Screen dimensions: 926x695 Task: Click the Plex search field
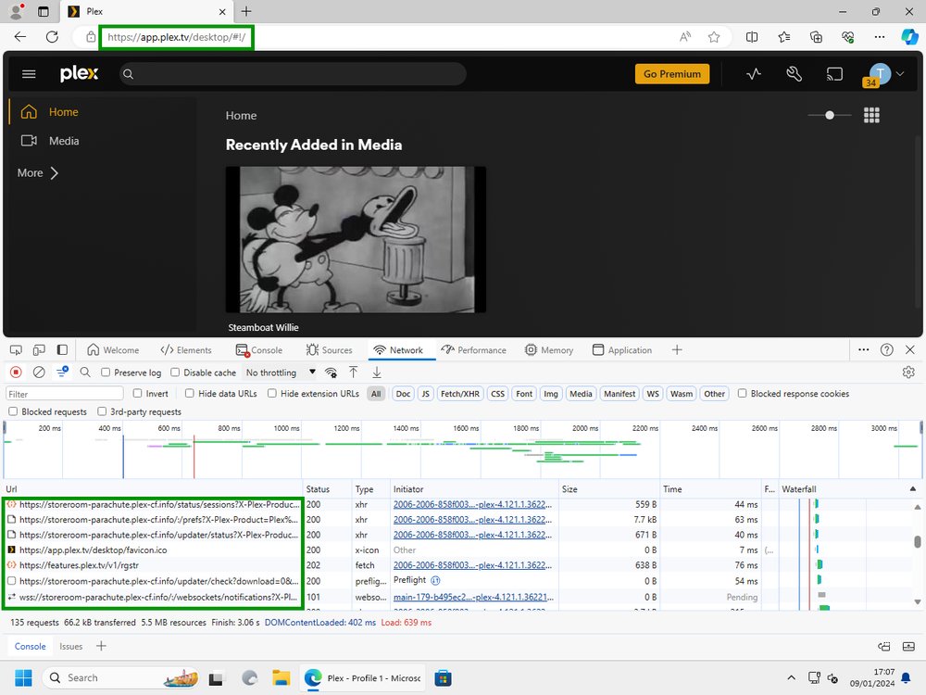[x=294, y=74]
